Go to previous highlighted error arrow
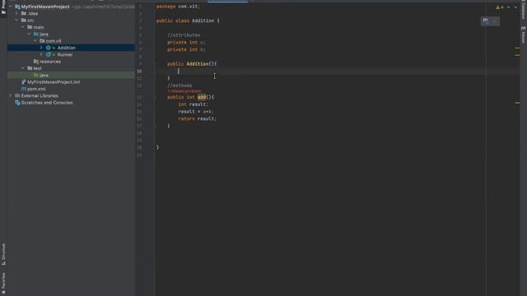 tap(509, 7)
